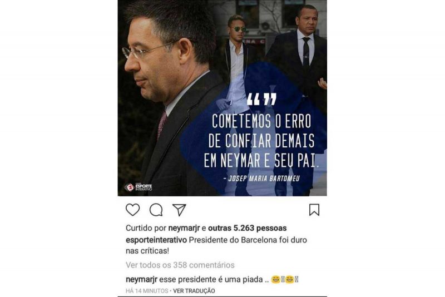Viewport: 445px width, 297px height.
Task: Tap the Esporte Interativo logo on the image
Action: click(x=138, y=187)
